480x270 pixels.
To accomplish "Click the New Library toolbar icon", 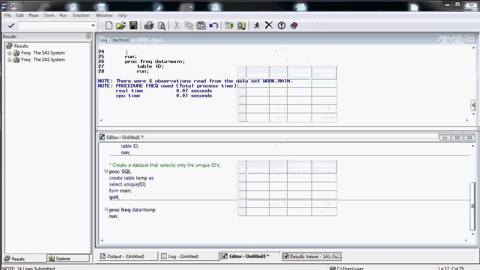I will pos(229,25).
